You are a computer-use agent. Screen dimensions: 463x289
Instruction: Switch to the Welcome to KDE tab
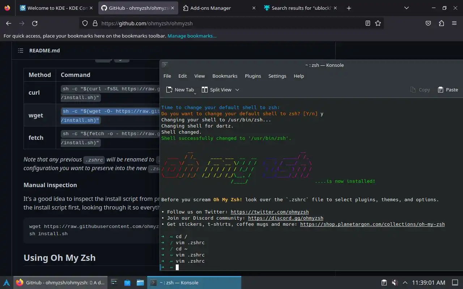[56, 8]
